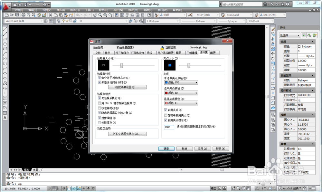Open 上下文选项卡状态 button

coord(127,134)
